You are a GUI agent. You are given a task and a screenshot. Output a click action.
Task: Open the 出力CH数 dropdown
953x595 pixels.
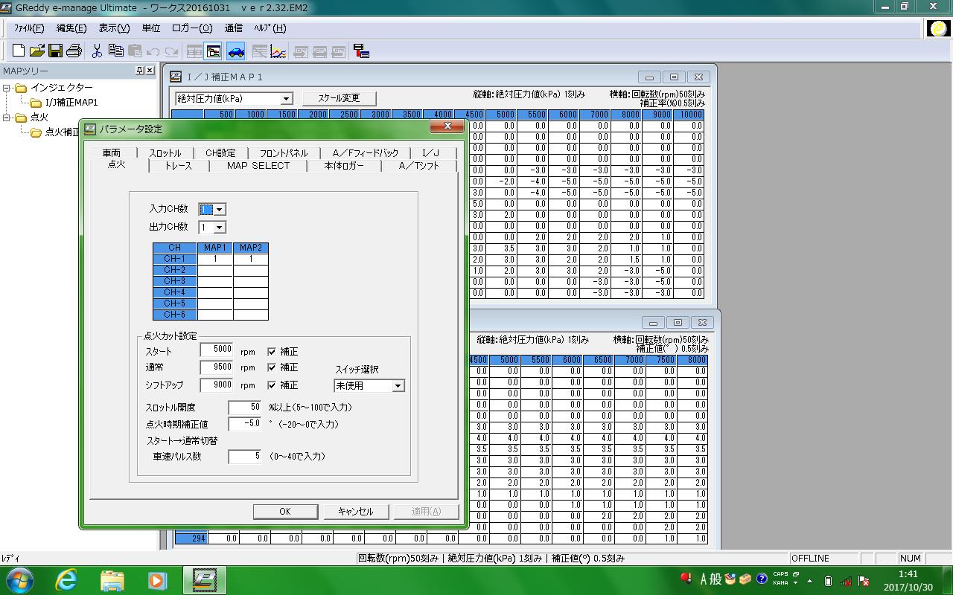[x=220, y=228]
